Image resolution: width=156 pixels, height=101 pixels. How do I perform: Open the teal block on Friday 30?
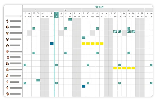(38, 80)
